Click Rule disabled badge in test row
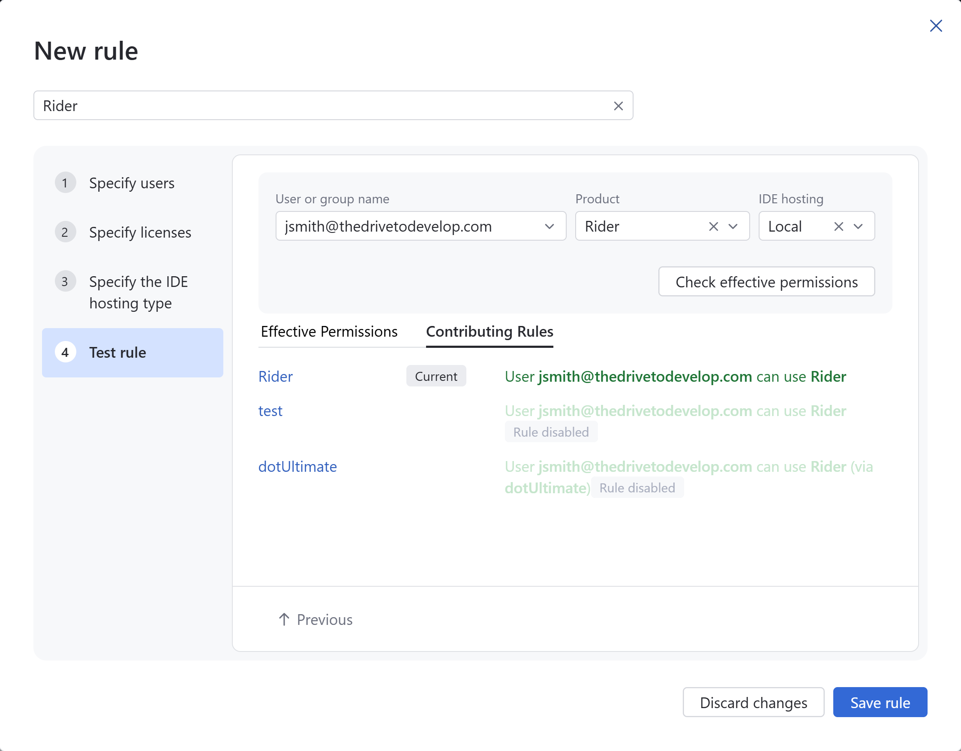The image size is (961, 751). tap(551, 432)
